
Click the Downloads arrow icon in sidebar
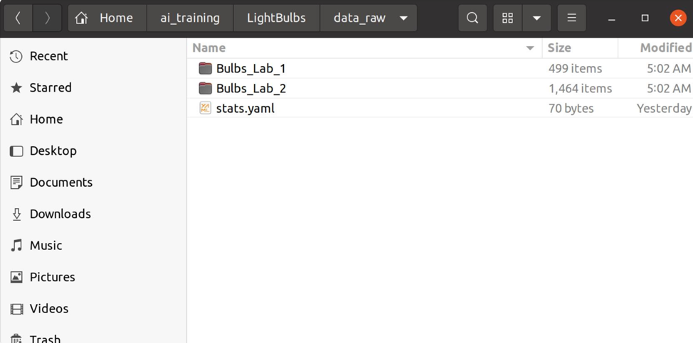(16, 214)
